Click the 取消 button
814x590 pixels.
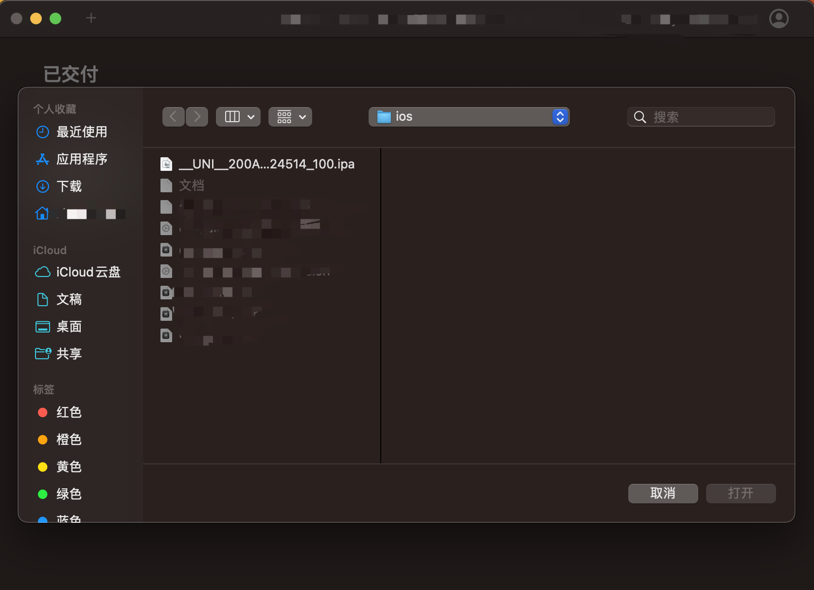(x=663, y=493)
